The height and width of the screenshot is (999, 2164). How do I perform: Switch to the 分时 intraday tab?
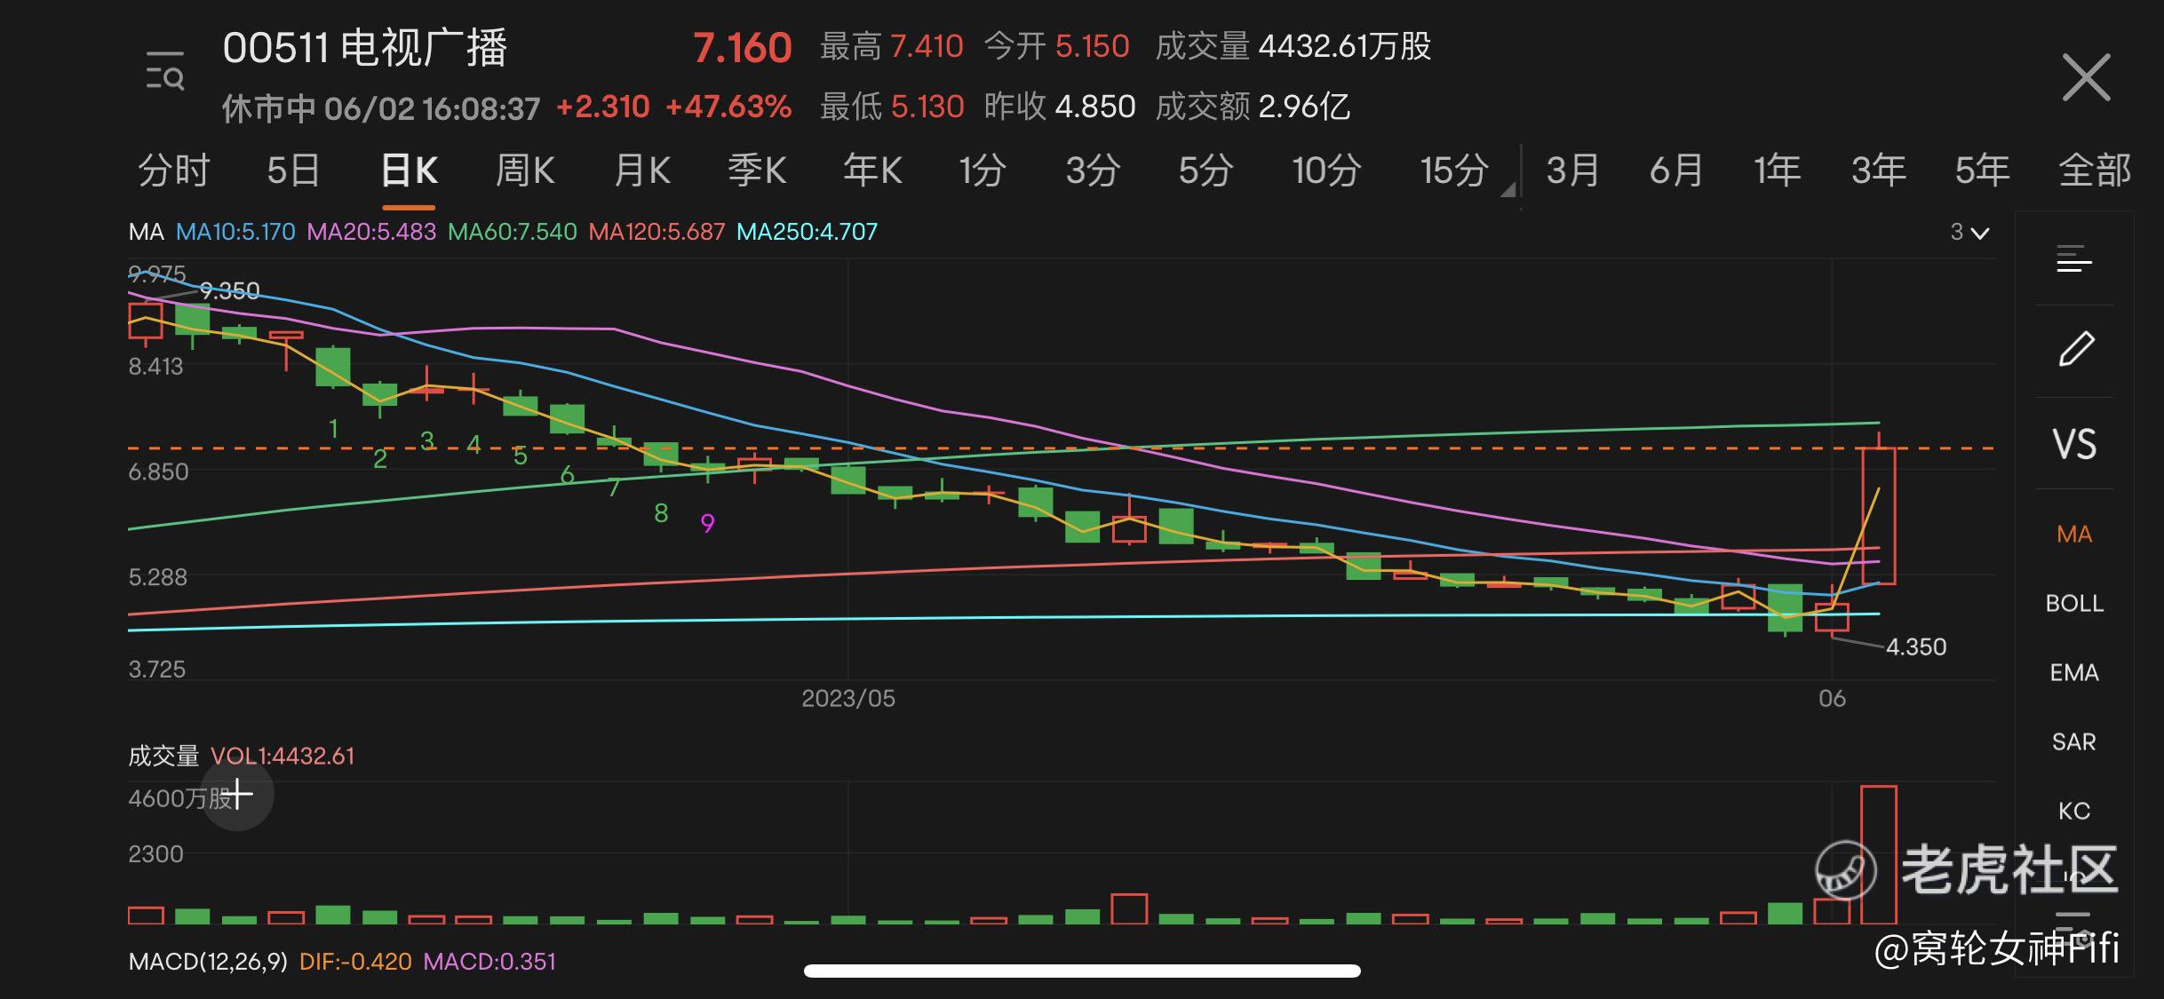click(x=172, y=170)
